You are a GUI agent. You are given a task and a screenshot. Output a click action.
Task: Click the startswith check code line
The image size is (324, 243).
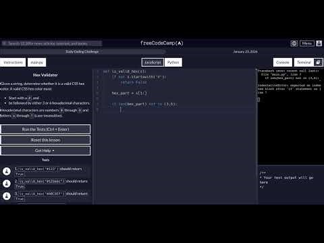(x=139, y=77)
